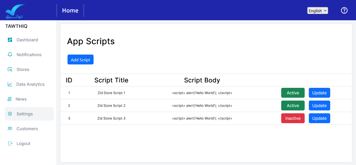Open Settings from the sidebar

coord(29,114)
